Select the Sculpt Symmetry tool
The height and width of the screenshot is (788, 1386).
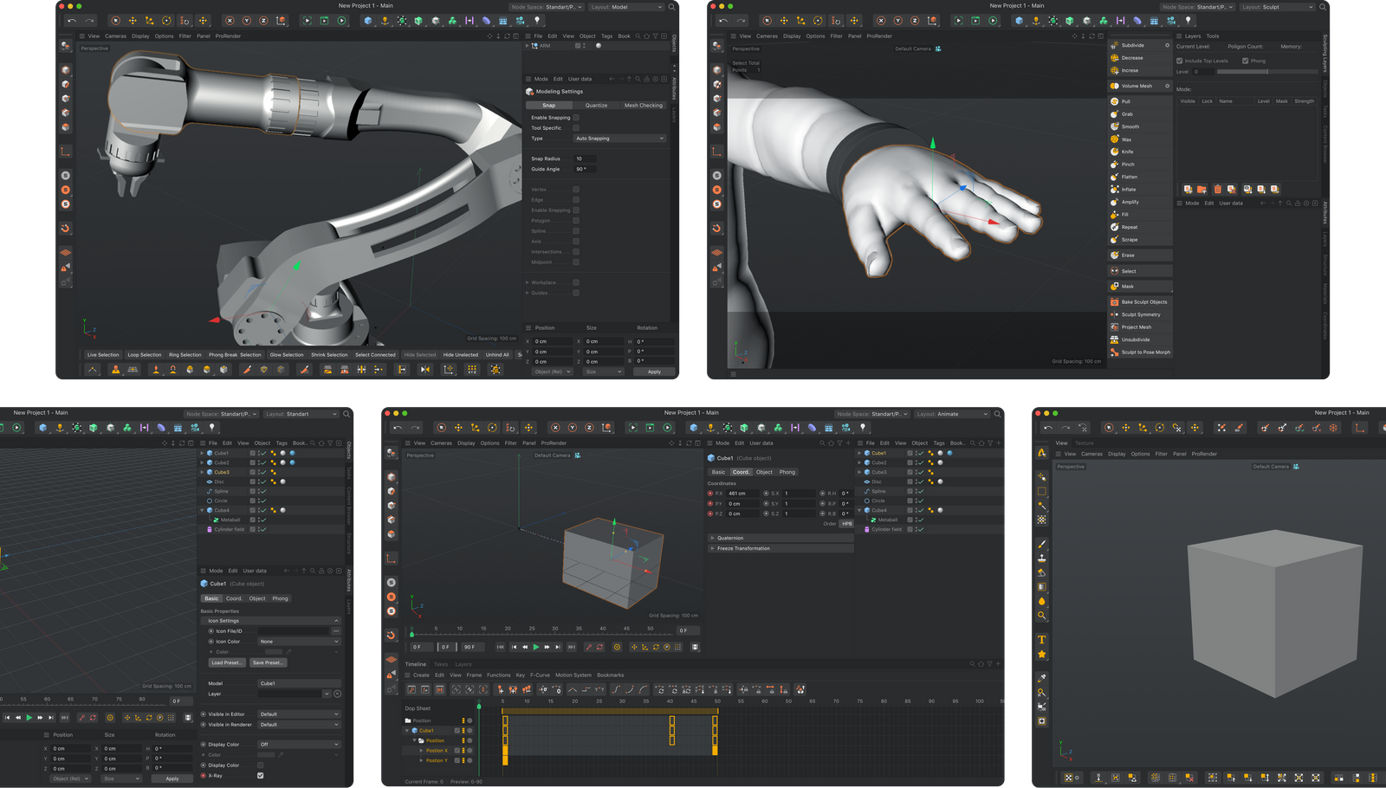point(1139,313)
